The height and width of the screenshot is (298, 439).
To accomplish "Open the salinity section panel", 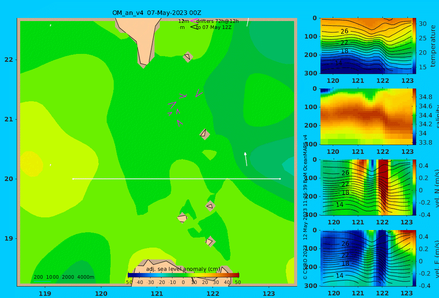I will pyautogui.click(x=366, y=117).
